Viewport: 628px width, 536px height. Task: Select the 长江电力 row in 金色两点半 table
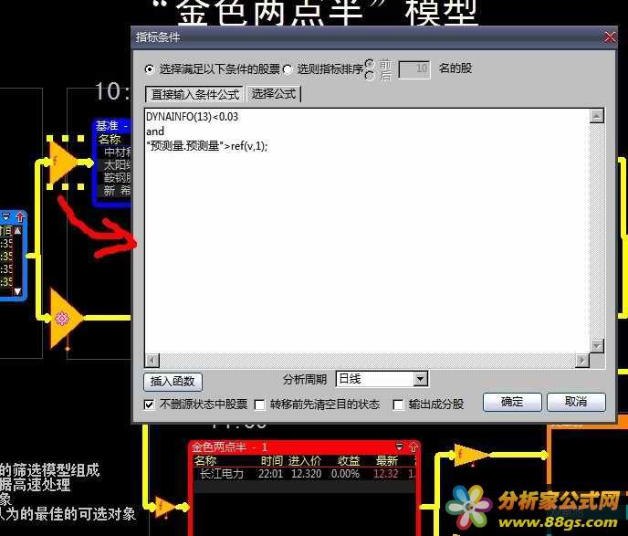304,474
